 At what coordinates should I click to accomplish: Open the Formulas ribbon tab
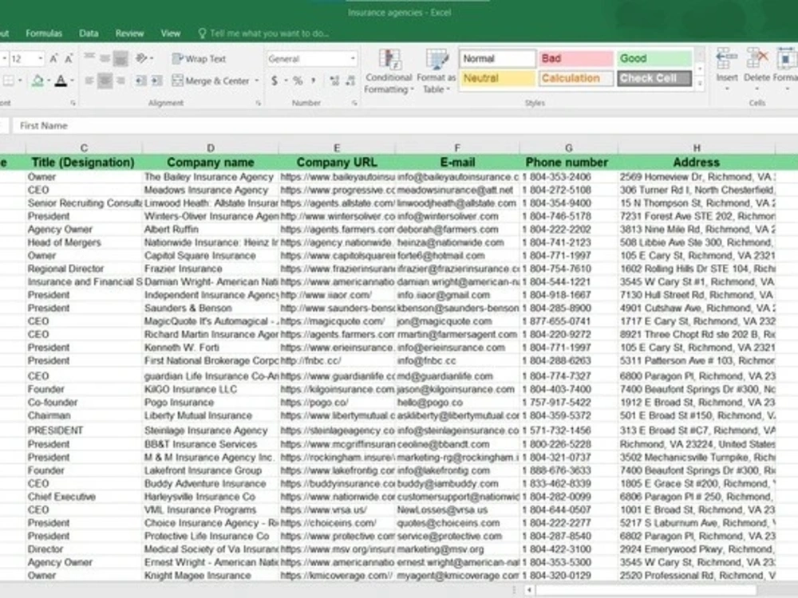pyautogui.click(x=44, y=33)
